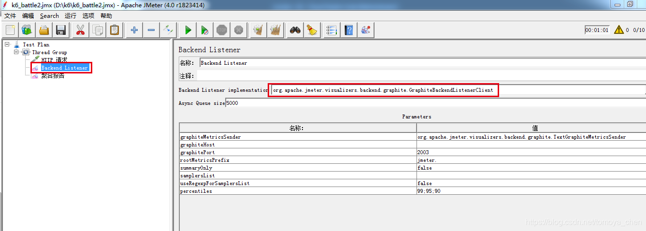Screen dimensions: 646x231
Task: Click the Clear All double broom icon
Action: (275, 30)
